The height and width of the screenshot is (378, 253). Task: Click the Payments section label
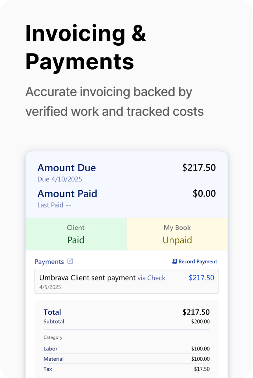point(49,261)
